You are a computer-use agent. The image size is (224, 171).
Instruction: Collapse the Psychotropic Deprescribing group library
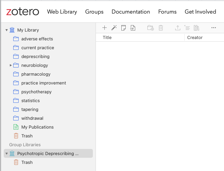(6, 154)
